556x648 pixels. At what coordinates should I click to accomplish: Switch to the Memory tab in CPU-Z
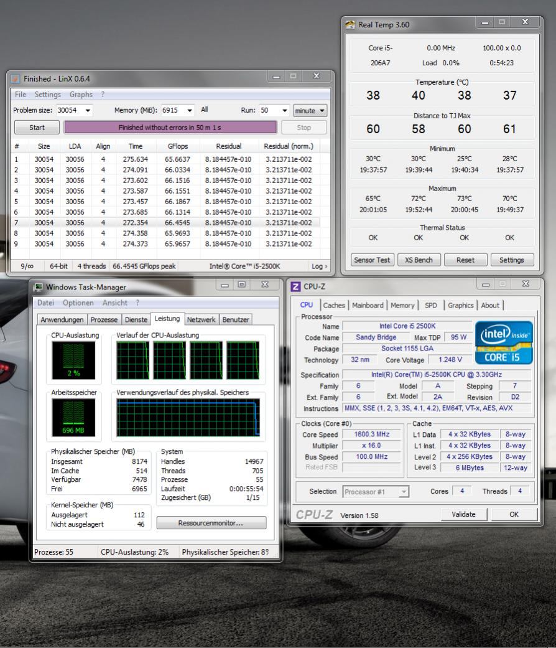click(402, 306)
